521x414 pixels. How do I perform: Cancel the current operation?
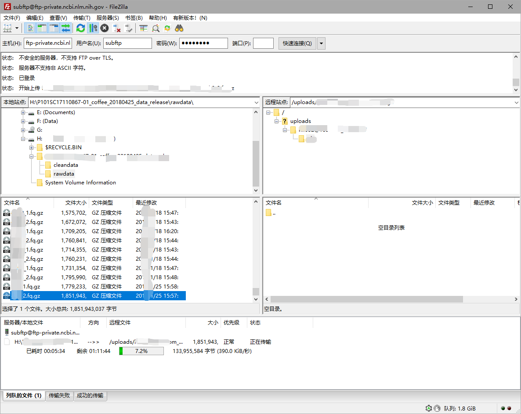(105, 28)
